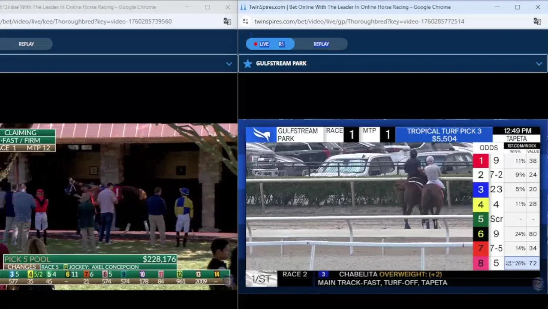Click the Tropical Turf Pick 3 pool text

point(444,135)
